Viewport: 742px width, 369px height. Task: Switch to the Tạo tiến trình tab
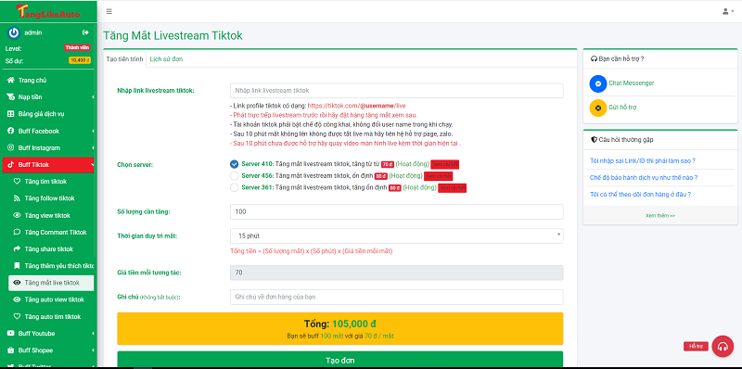coord(124,59)
